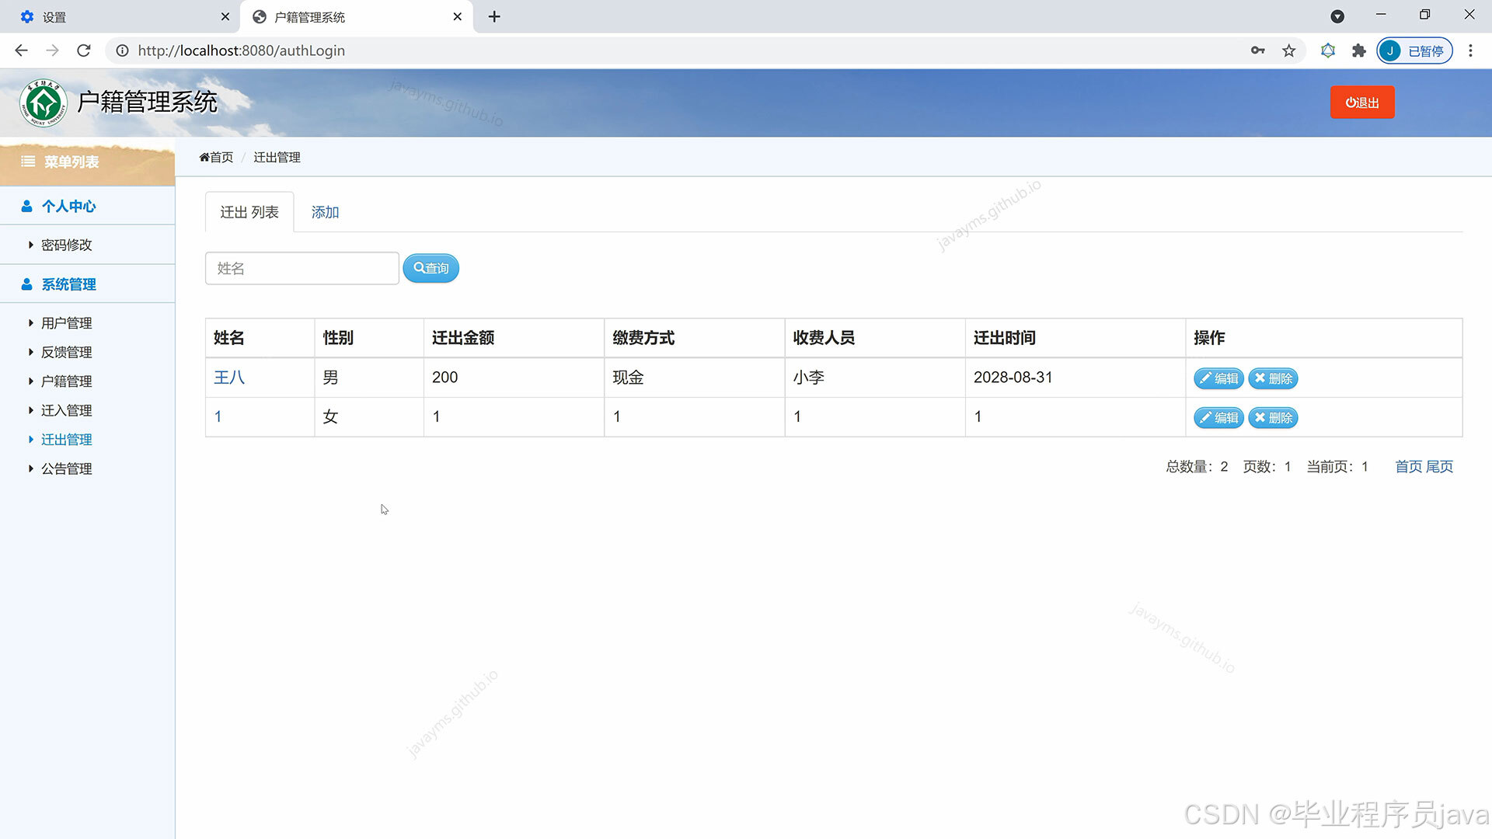Close the 设置 tab
This screenshot has width=1492, height=839.
tap(225, 16)
